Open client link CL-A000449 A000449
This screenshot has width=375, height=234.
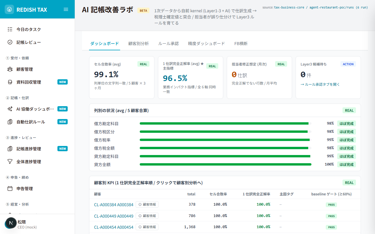coord(114,216)
